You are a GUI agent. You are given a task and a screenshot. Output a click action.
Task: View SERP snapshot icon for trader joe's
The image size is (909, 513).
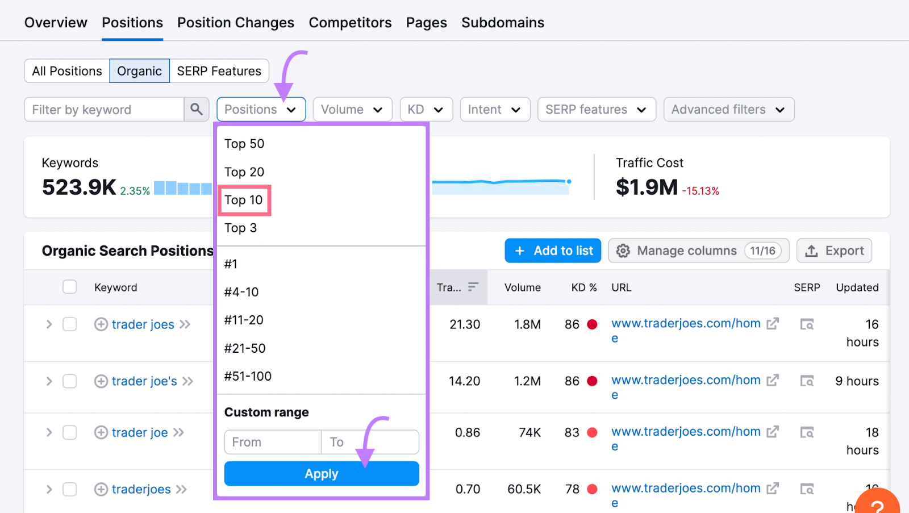pyautogui.click(x=807, y=381)
